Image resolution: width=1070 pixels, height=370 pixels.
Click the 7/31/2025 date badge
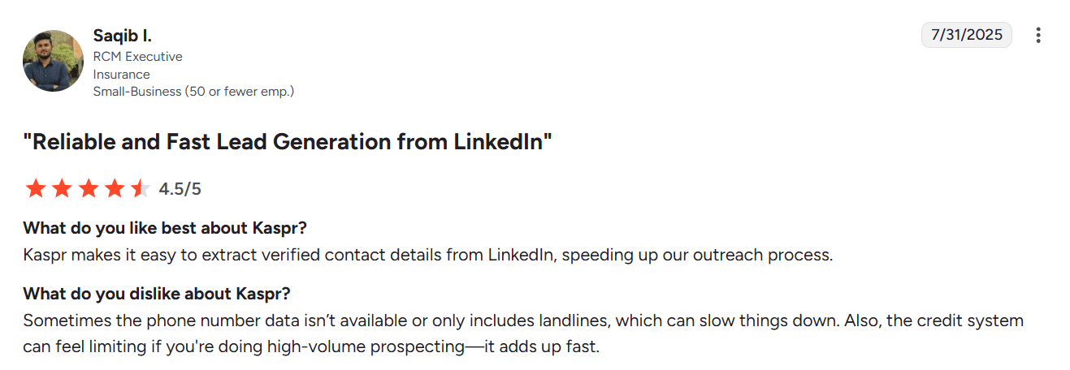(966, 35)
